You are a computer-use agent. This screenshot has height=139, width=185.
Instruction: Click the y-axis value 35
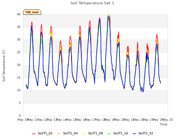pos(18,27)
